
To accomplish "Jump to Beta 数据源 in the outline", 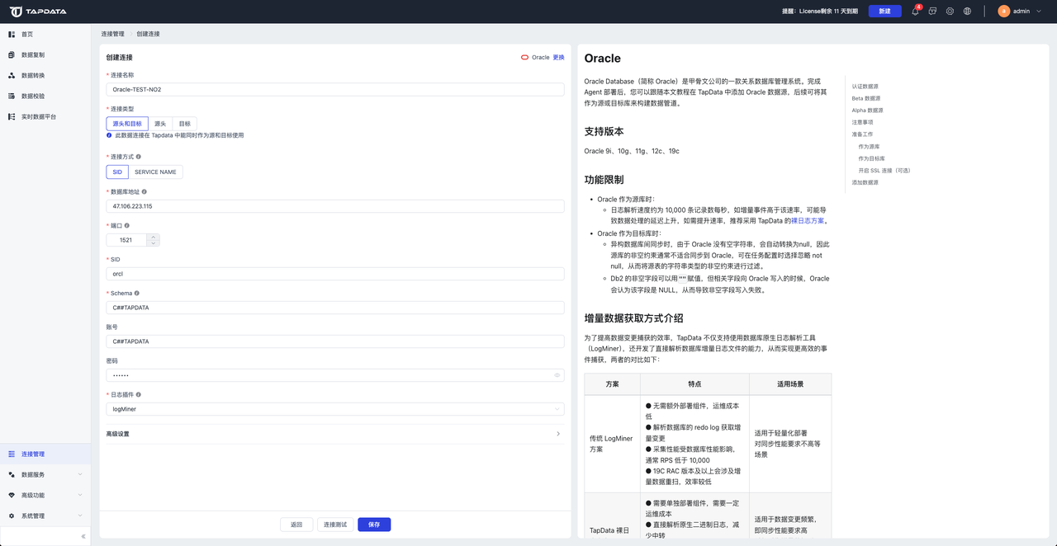I will click(866, 98).
